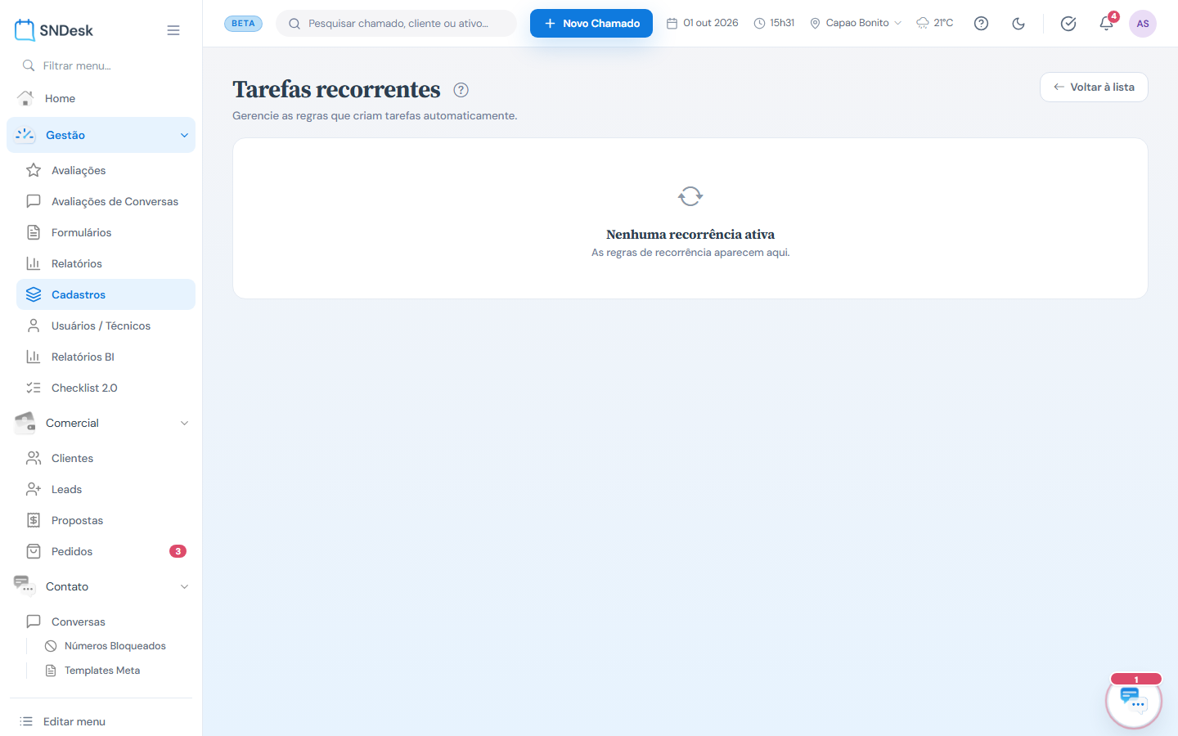Collapse sidebar with hamburger menu icon
This screenshot has height=736, width=1178.
(x=173, y=30)
